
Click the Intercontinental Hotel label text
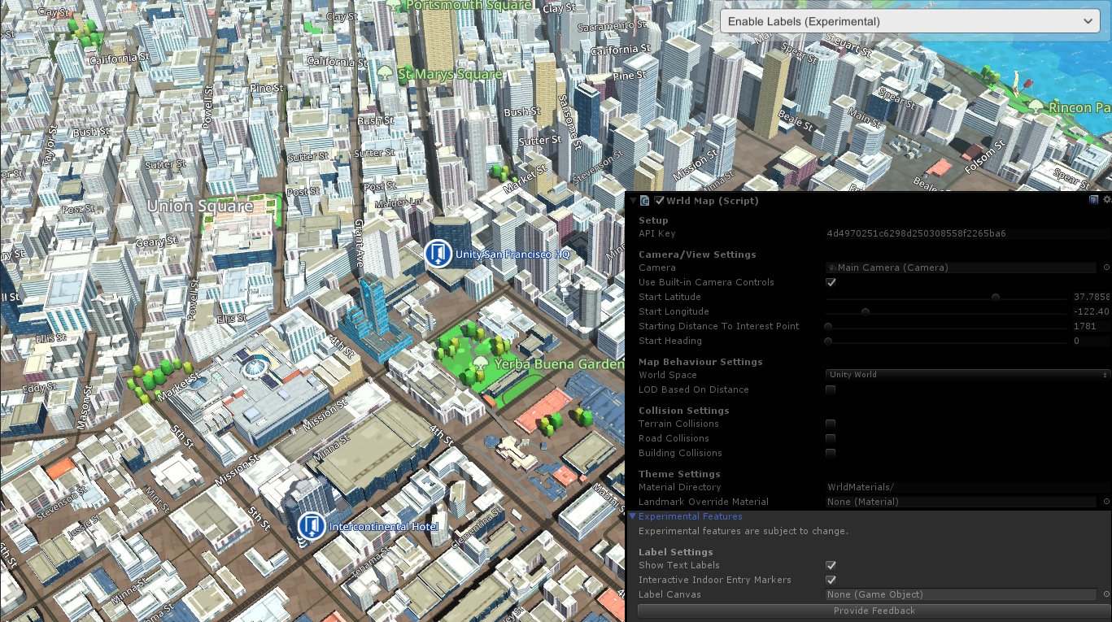(383, 527)
